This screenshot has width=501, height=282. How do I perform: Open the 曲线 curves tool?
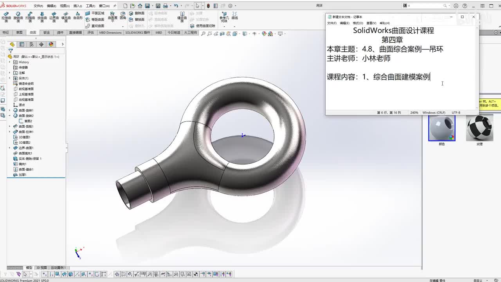235,16
